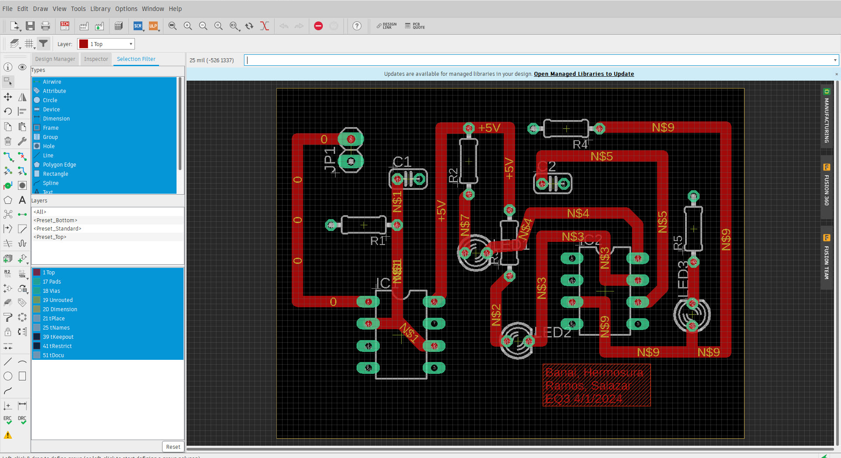Switch to Design Manager tab
This screenshot has height=458, width=841.
(55, 59)
